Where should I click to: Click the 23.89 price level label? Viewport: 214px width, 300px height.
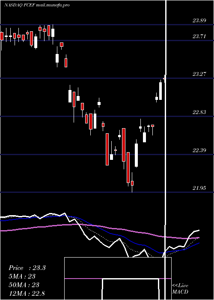[199, 21]
